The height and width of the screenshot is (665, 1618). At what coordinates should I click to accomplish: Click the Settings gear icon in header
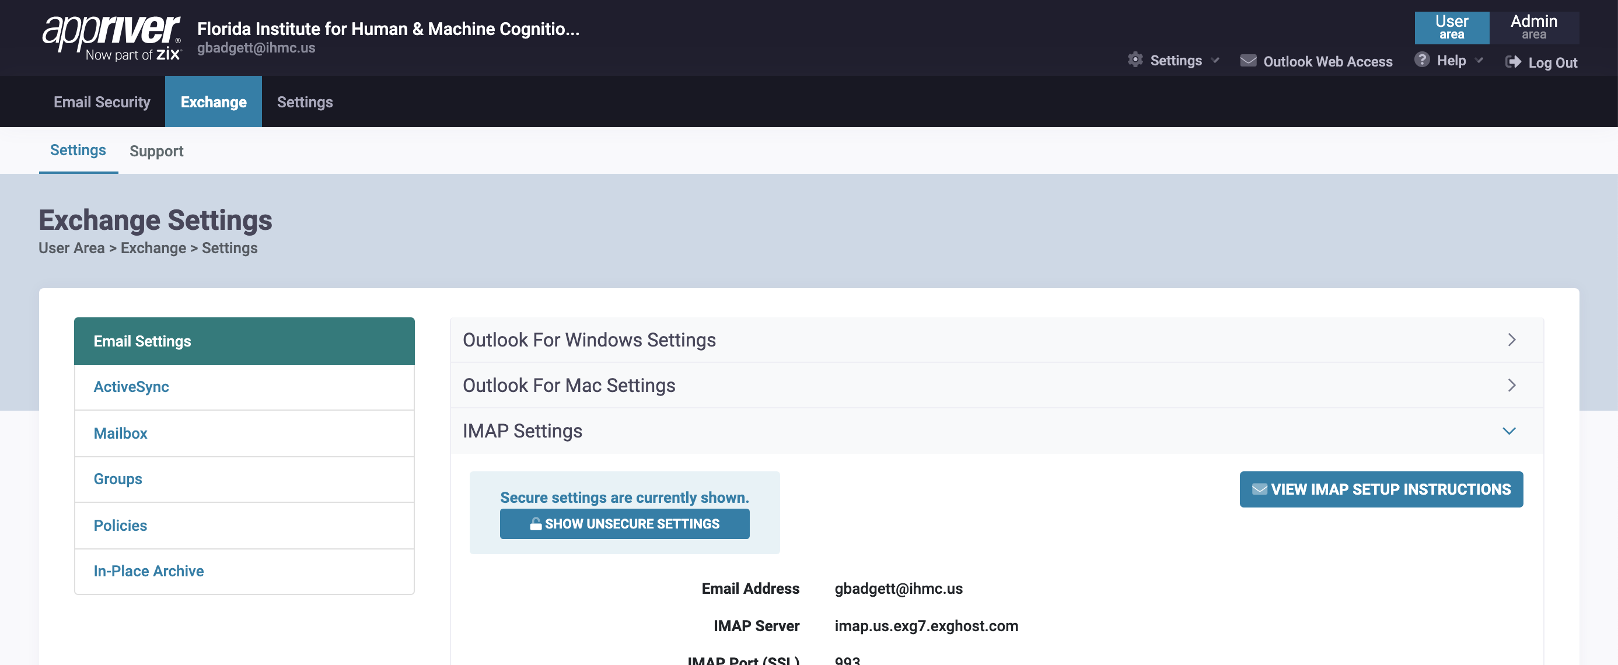(1135, 60)
